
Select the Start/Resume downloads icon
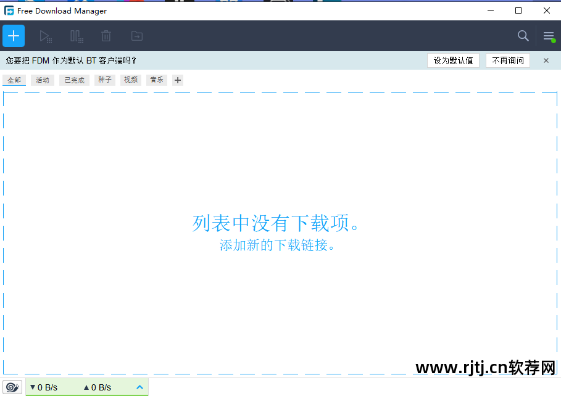tap(46, 36)
